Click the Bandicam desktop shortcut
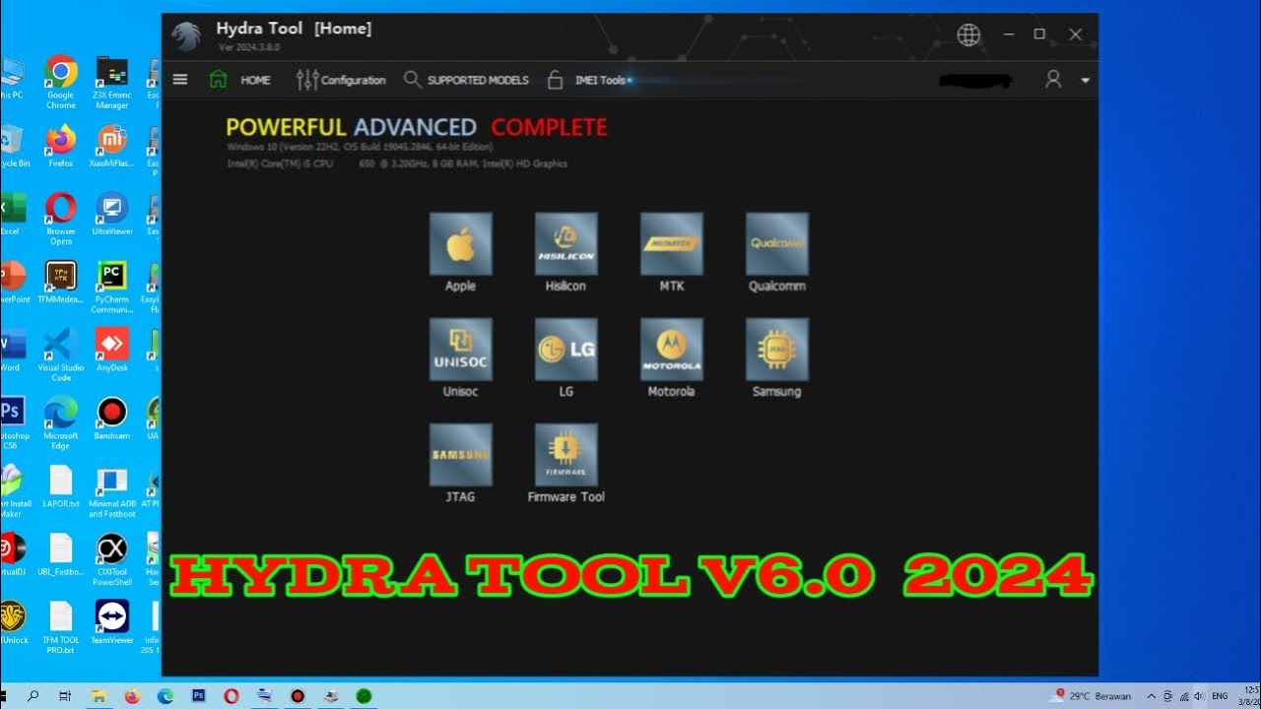This screenshot has width=1261, height=709. 111,418
